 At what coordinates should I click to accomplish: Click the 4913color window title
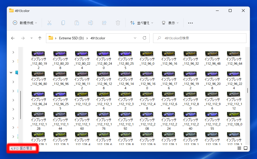pos(22,11)
